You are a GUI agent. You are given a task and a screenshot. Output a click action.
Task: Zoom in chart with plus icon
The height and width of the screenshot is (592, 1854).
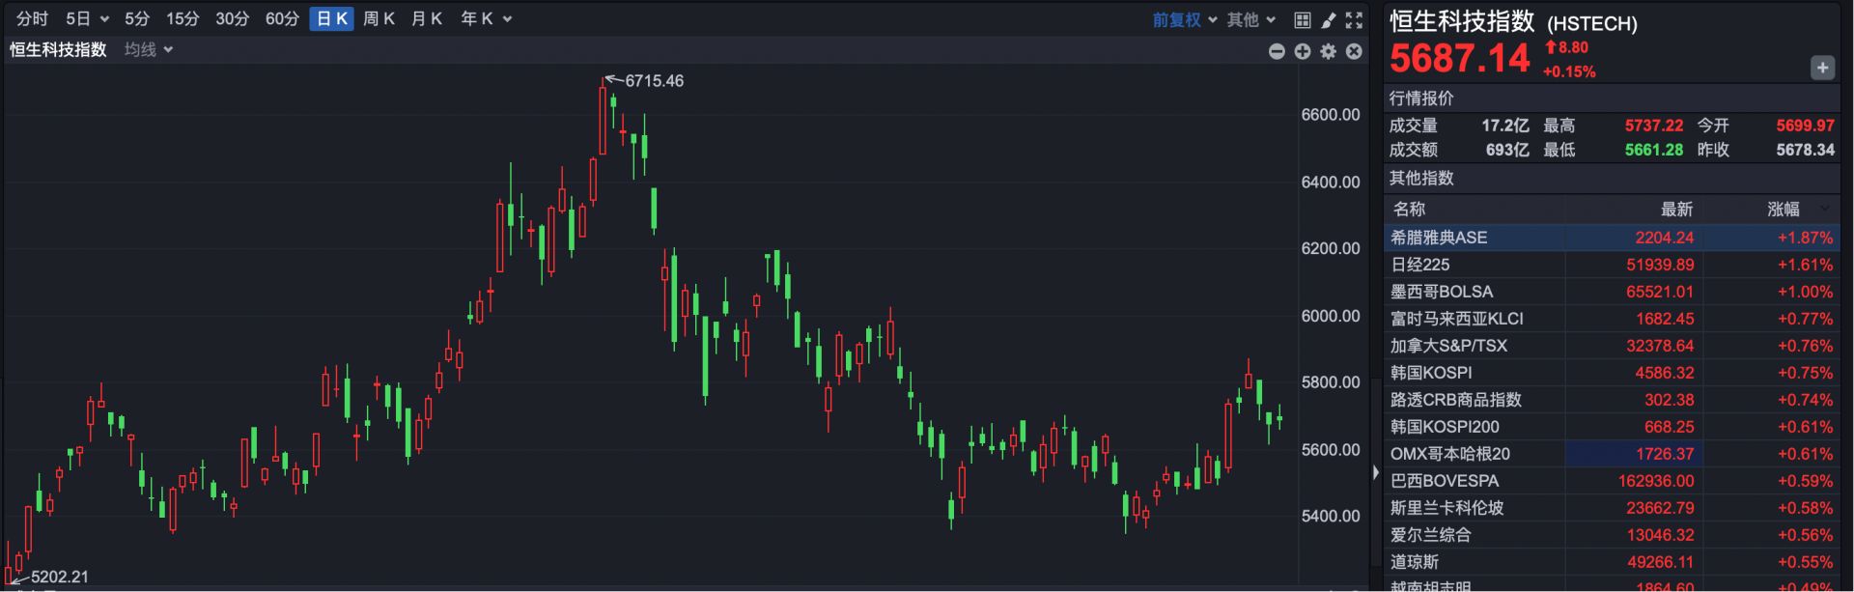(x=1303, y=51)
